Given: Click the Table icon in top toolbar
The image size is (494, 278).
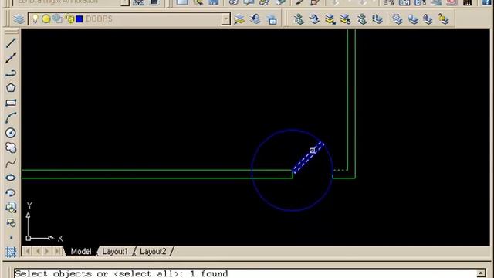Looking at the screenshot, I should coord(468,2).
